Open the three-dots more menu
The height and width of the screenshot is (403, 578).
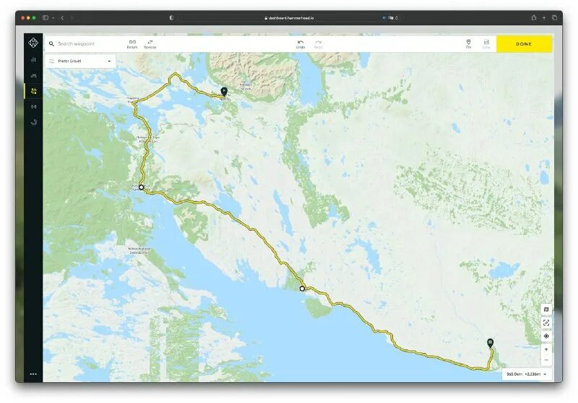33,374
